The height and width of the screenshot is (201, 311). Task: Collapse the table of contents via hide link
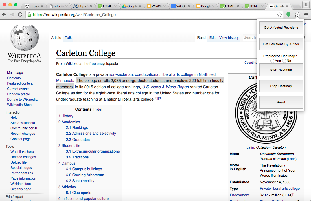click(x=98, y=109)
